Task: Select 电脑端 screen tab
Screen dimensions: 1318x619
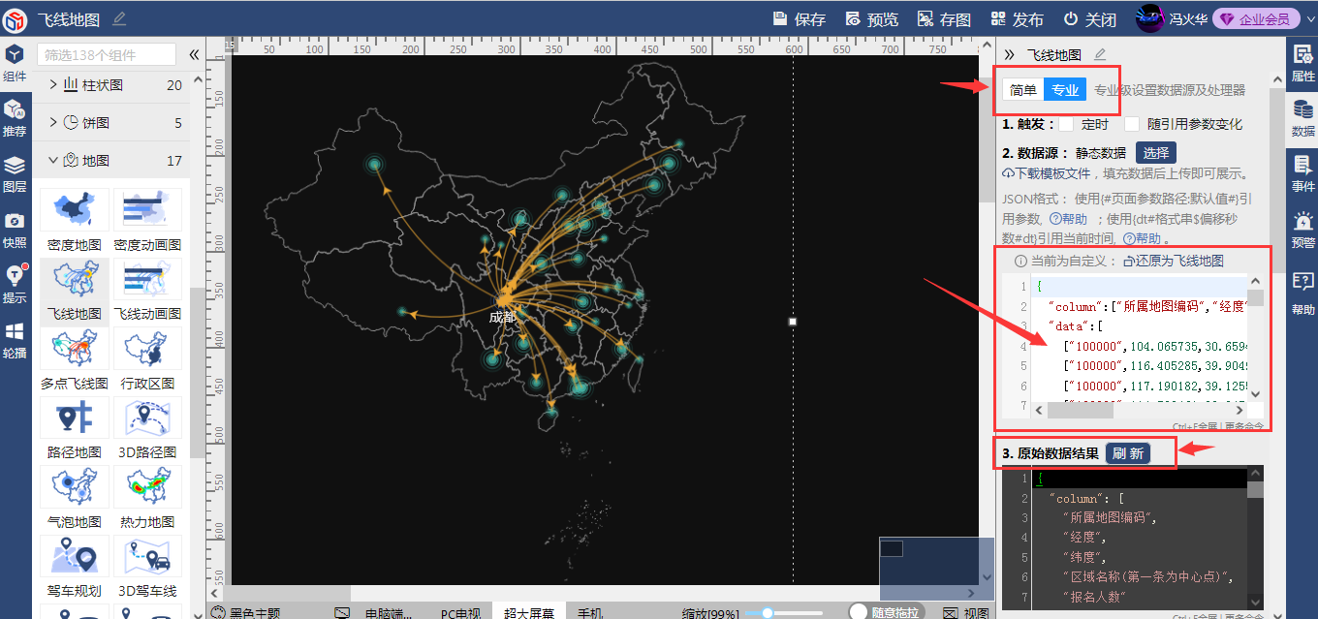Action: coord(389,613)
